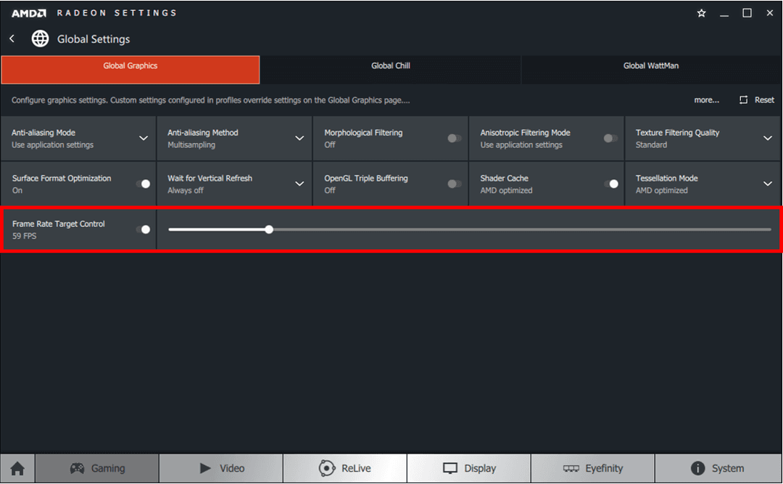The height and width of the screenshot is (484, 783).
Task: Open the System info section
Action: tap(718, 469)
